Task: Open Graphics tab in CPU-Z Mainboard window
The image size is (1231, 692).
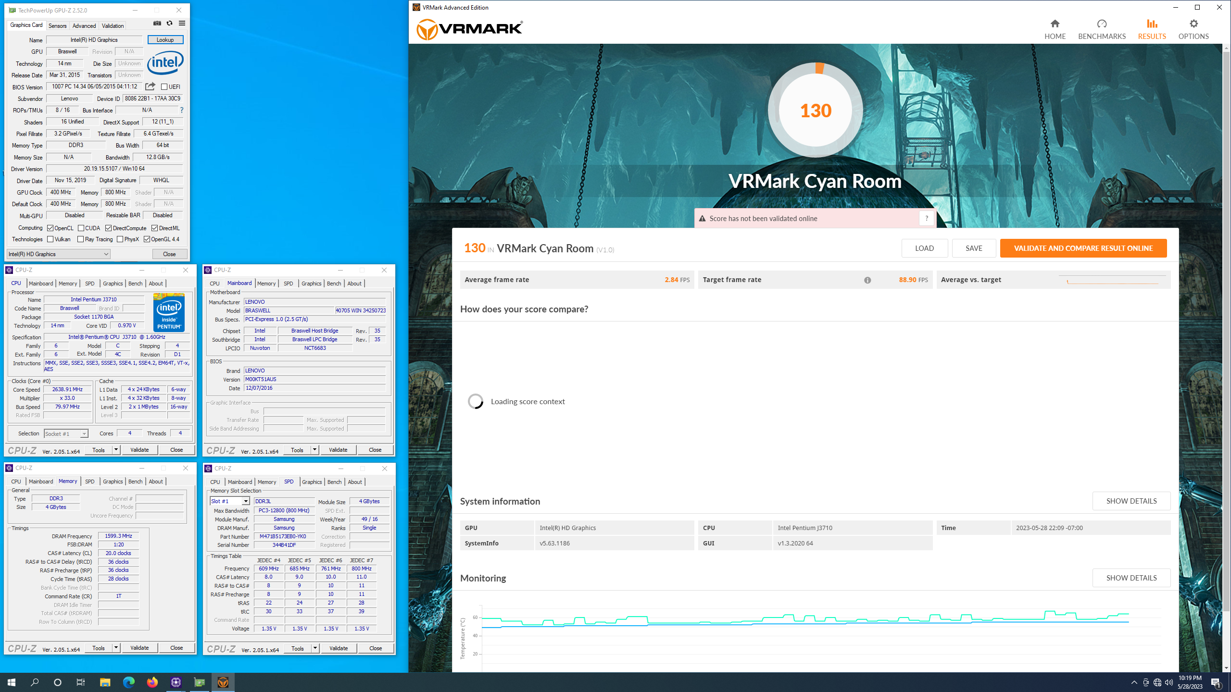Action: point(312,284)
